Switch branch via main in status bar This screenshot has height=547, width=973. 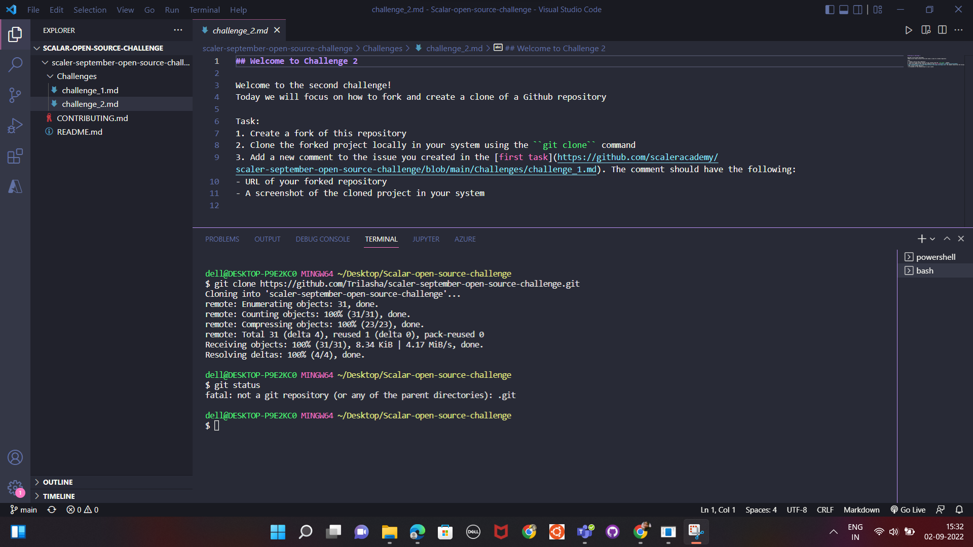(x=24, y=510)
